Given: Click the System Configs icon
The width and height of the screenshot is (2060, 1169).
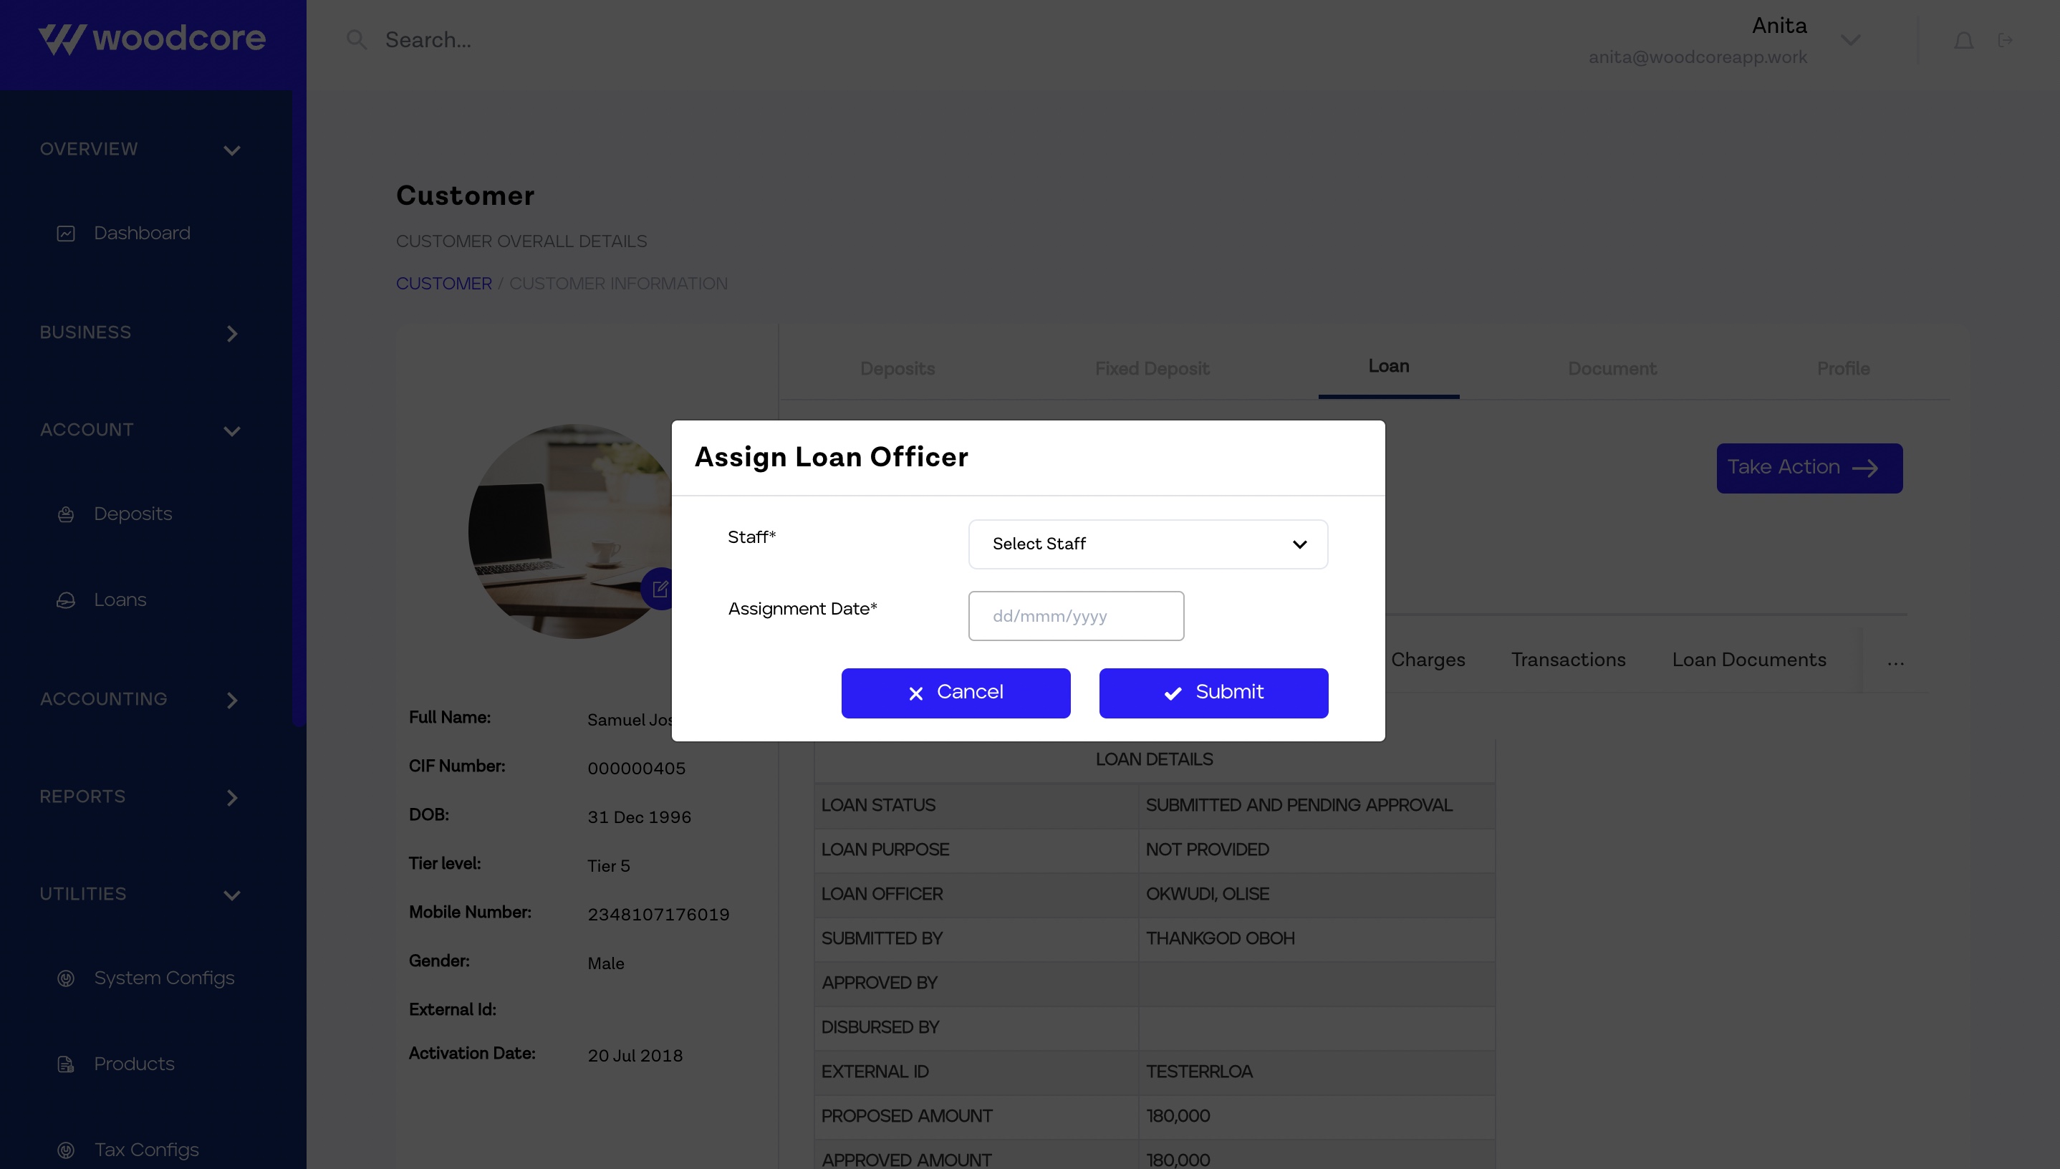Looking at the screenshot, I should coord(66,978).
